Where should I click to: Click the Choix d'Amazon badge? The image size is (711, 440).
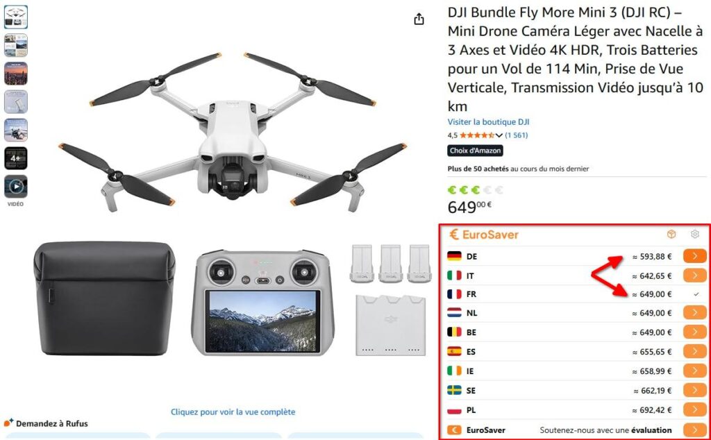[475, 151]
